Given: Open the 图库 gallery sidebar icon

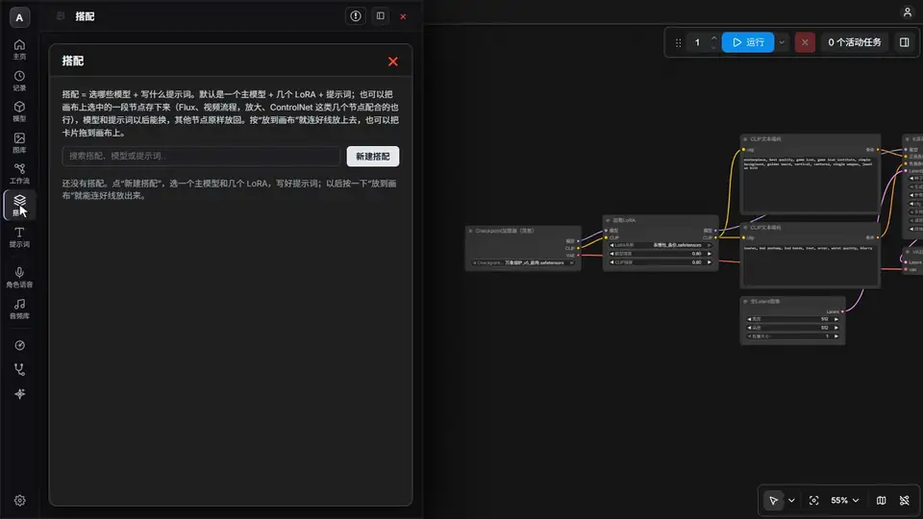Looking at the screenshot, I should click(19, 143).
